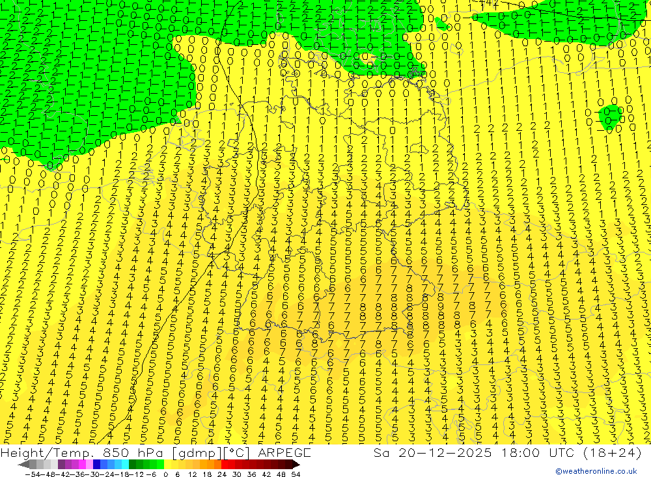The width and height of the screenshot is (651, 477).
Task: Click the dark maroon right arrow end of the color scale
Action: 296,465
